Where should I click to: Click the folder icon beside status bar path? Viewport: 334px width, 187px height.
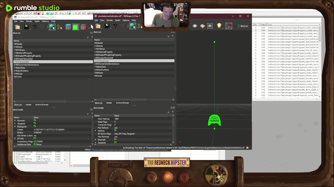click(x=247, y=148)
